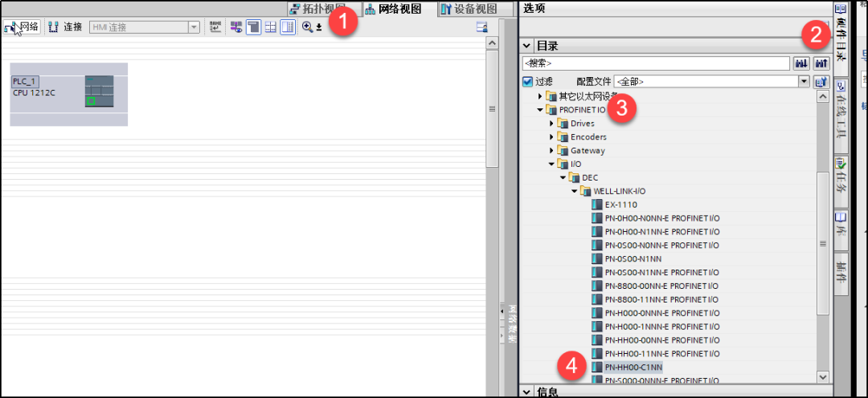Image resolution: width=868 pixels, height=398 pixels.
Task: Select the EX-1110 module
Action: 621,205
